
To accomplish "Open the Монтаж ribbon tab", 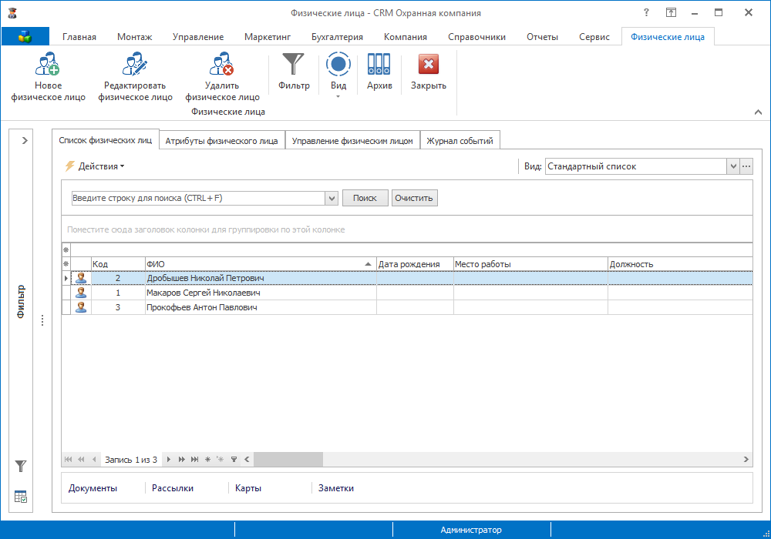I will coord(134,37).
